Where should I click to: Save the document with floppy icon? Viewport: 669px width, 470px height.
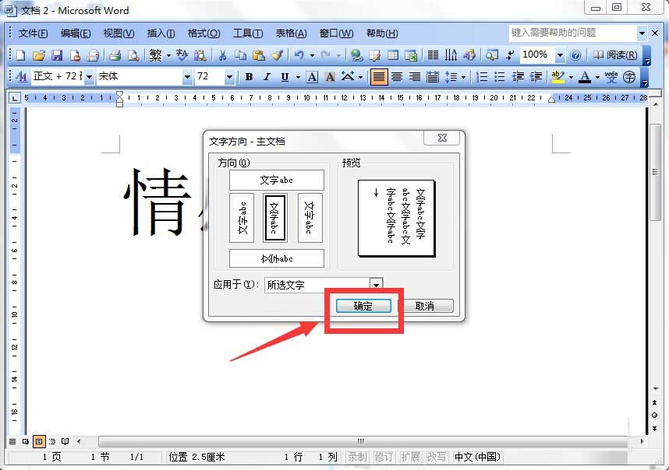tap(57, 55)
